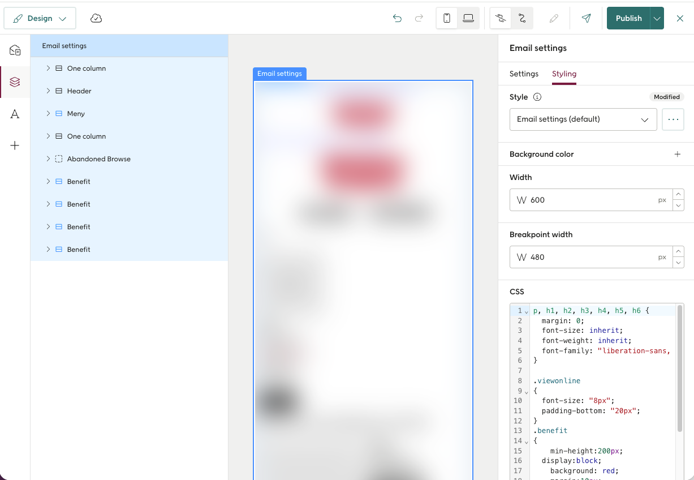Open the Email settings (default) style dropdown
Screen dimensions: 694x480
583,119
